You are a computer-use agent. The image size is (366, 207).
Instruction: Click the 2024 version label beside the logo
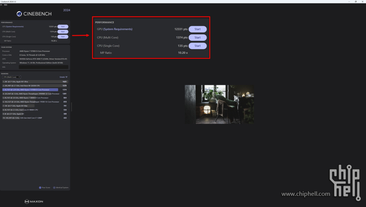pyautogui.click(x=67, y=10)
